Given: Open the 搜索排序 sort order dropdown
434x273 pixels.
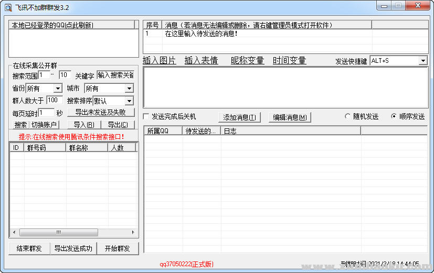Looking at the screenshot, I should [129, 101].
